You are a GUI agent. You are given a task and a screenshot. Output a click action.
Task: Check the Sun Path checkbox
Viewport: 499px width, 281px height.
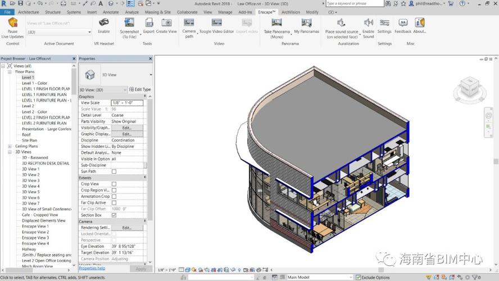(114, 171)
